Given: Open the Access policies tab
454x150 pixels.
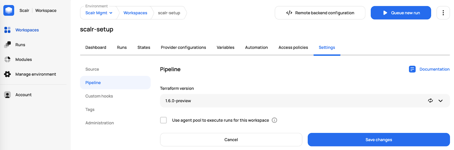Looking at the screenshot, I should [293, 48].
